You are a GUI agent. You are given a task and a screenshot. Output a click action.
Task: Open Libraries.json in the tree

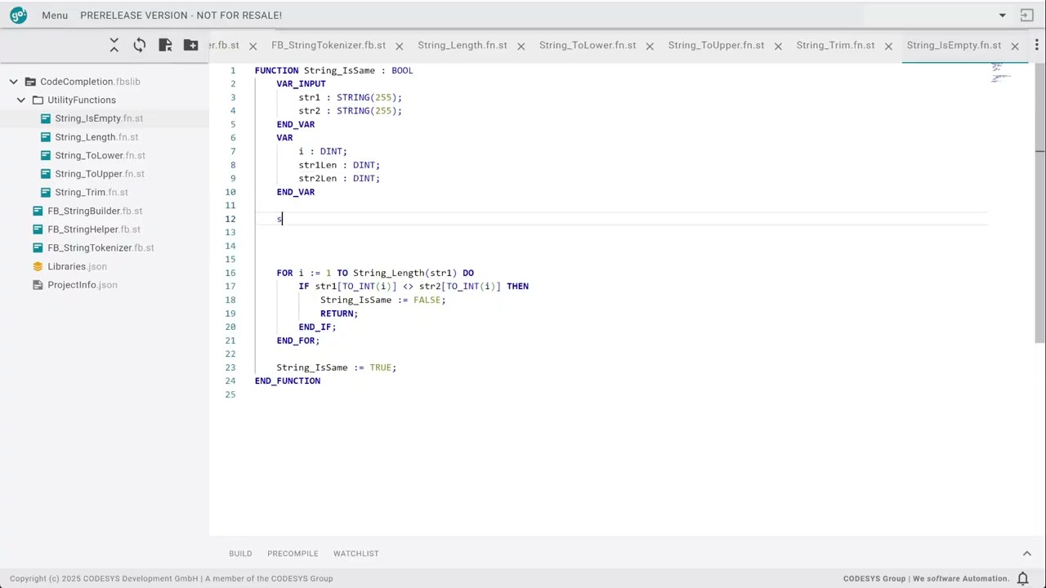(x=77, y=266)
